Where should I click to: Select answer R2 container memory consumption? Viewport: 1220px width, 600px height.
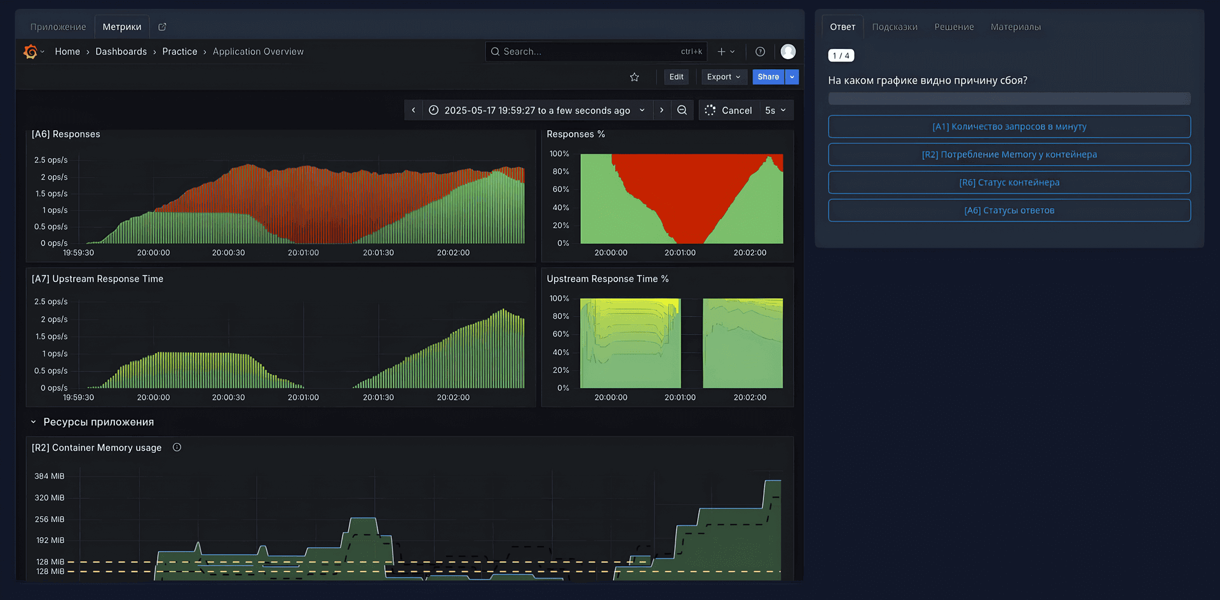coord(1009,154)
